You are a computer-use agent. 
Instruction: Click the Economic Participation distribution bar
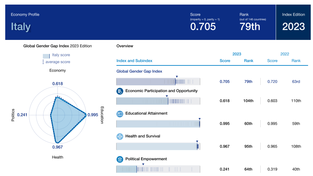158,101
